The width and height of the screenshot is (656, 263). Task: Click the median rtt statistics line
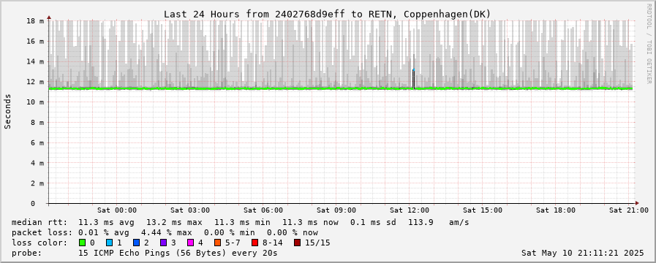click(240, 222)
